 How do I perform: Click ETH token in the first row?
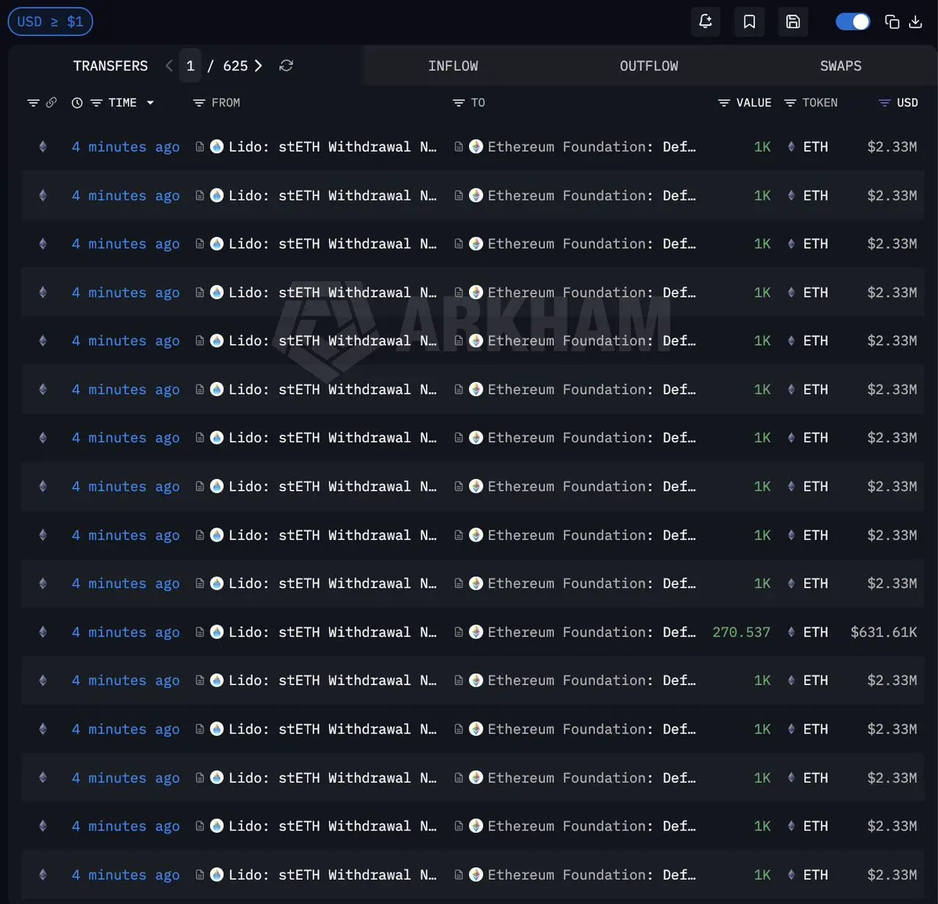click(815, 147)
